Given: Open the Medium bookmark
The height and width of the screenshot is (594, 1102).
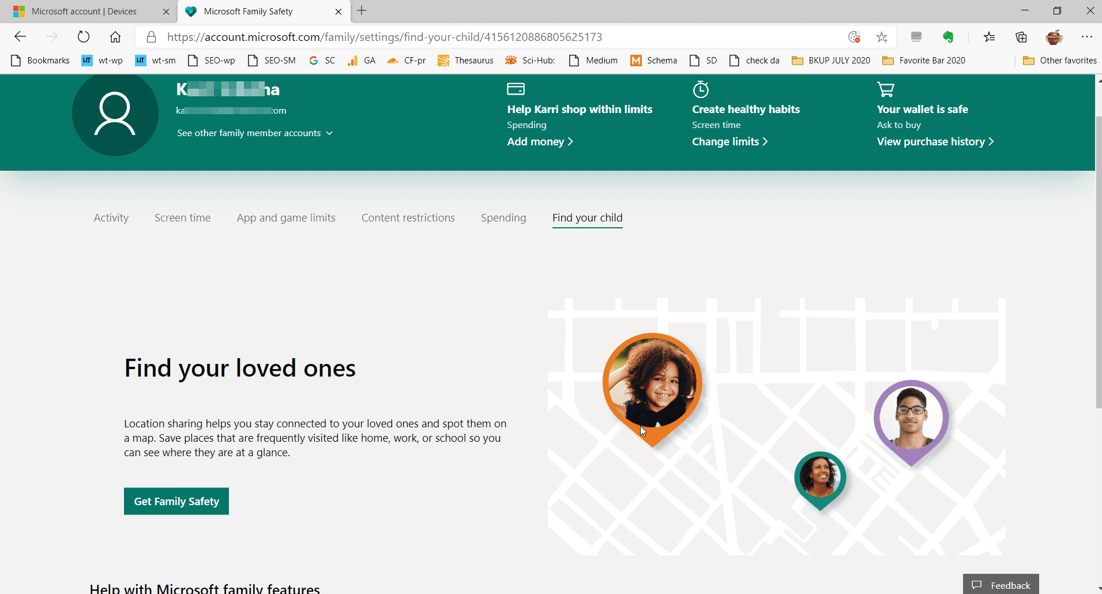Looking at the screenshot, I should point(593,61).
